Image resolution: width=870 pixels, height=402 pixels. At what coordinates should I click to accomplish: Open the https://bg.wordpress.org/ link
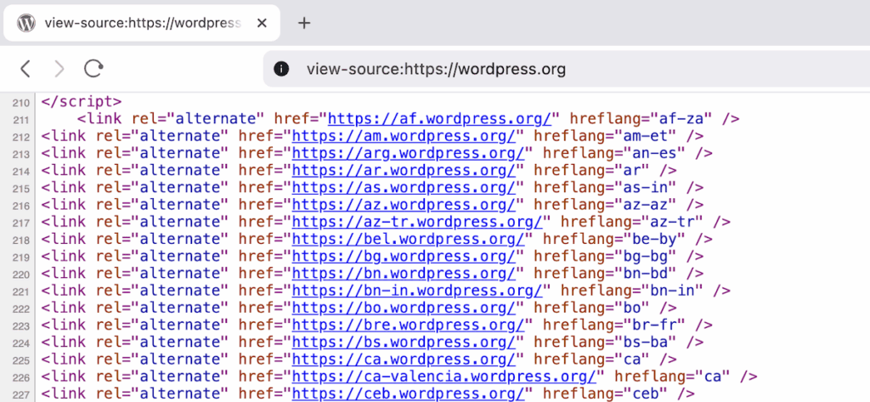pyautogui.click(x=404, y=257)
